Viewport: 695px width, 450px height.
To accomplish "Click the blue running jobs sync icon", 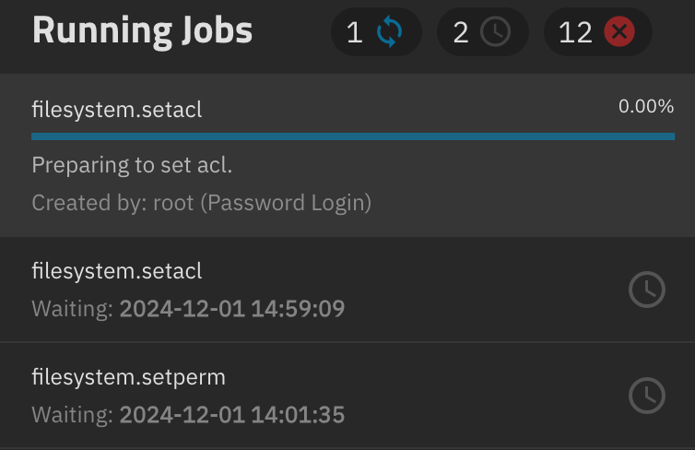I will (389, 32).
